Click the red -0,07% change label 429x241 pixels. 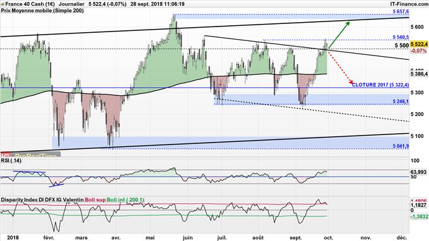pyautogui.click(x=419, y=51)
